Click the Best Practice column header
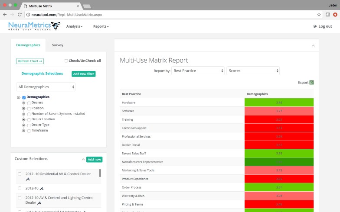340x212 pixels. 131,94
